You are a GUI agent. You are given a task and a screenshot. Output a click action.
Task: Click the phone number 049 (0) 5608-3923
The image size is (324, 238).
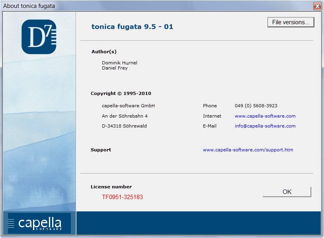pos(256,106)
